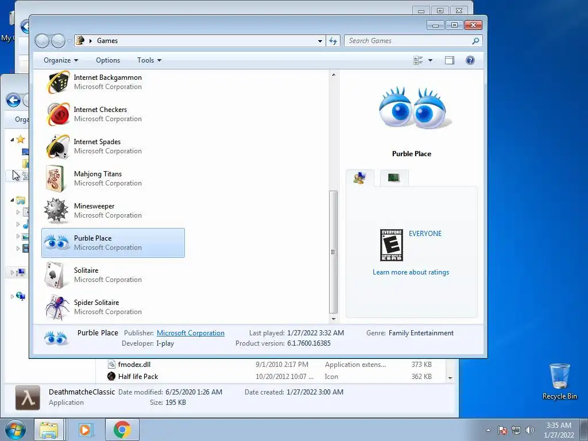This screenshot has height=441, width=588.
Task: Open the view options dropdown arrow
Action: click(430, 60)
